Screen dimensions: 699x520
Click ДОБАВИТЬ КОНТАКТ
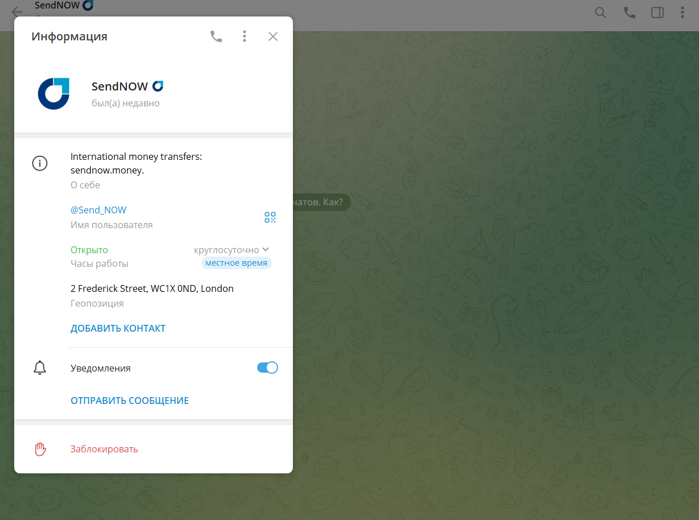click(x=118, y=328)
